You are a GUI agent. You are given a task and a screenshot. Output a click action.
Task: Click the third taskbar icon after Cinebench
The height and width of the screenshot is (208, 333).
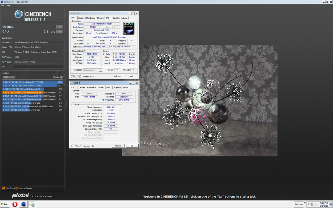click(32, 204)
